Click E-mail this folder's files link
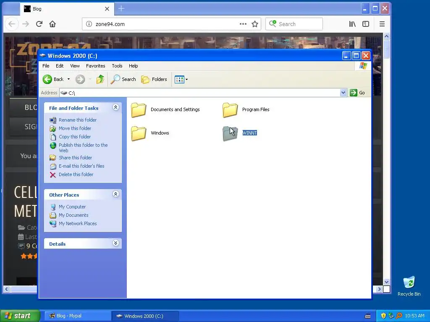Viewport: 430px width, 322px height. pos(81,166)
